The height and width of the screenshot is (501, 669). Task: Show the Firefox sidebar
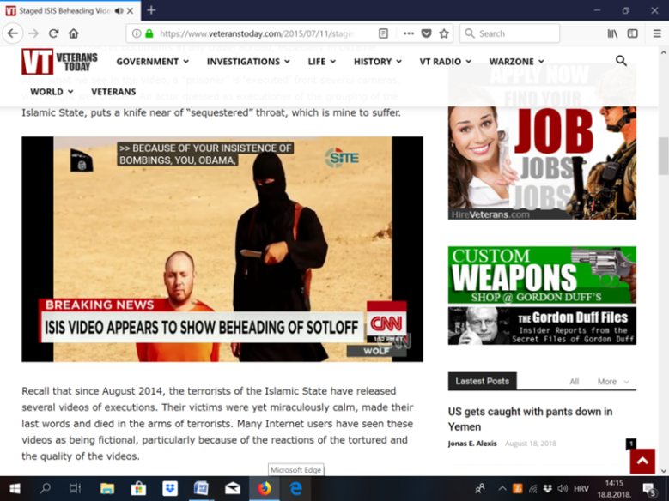pyautogui.click(x=633, y=33)
